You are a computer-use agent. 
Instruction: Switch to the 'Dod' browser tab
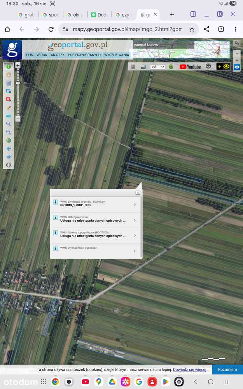tap(100, 15)
